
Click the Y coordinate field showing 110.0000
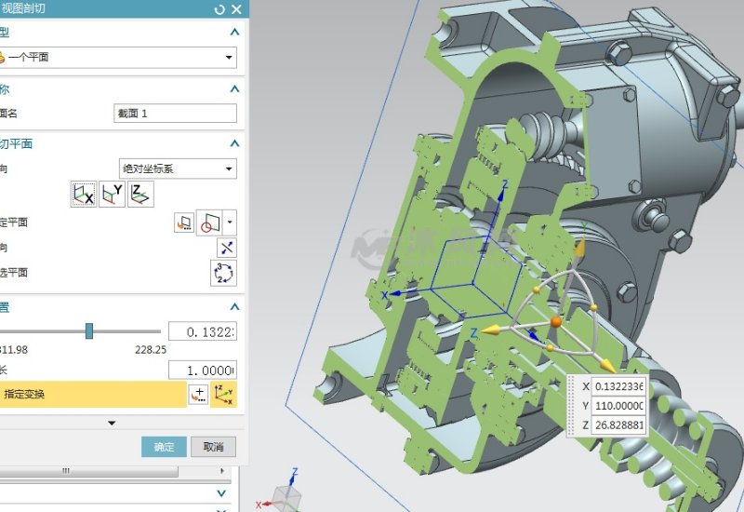pos(618,406)
